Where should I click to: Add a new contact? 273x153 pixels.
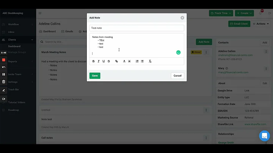265,42
